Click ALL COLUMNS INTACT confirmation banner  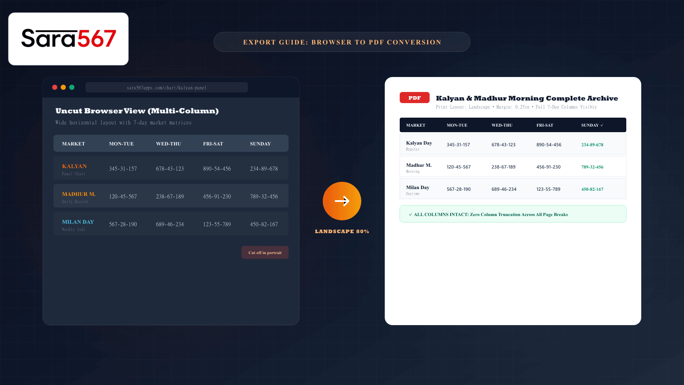point(513,214)
